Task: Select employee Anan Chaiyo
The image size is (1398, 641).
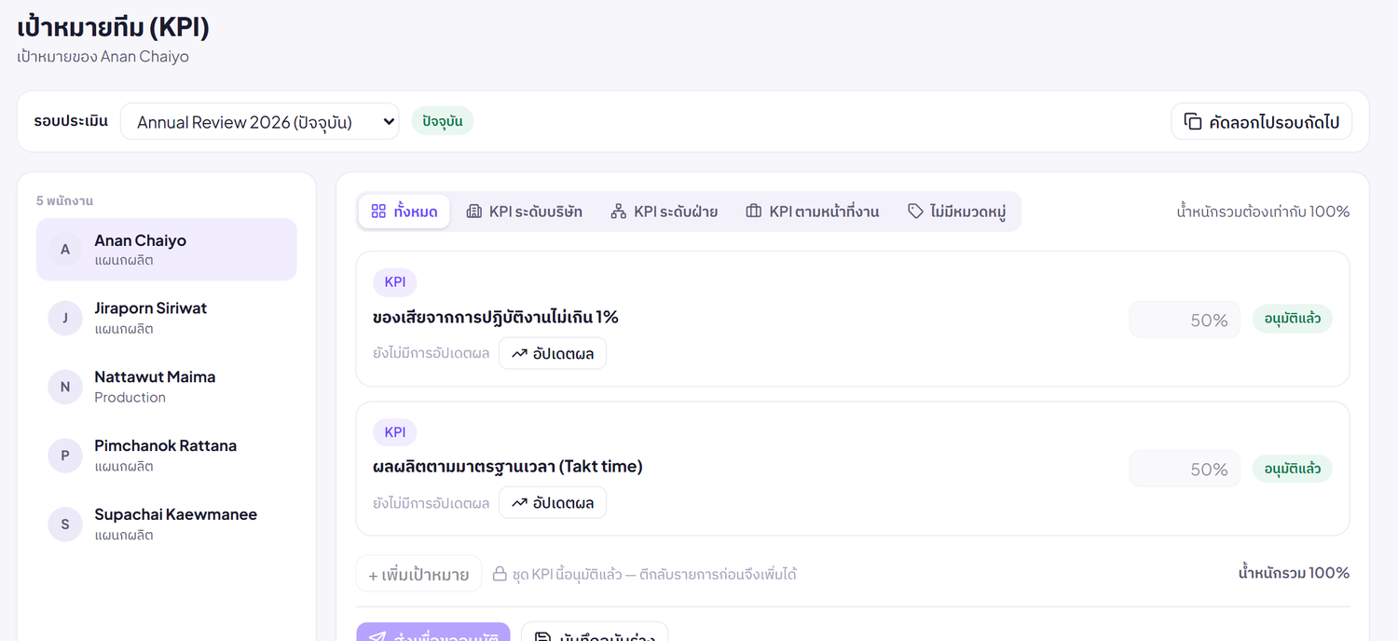Action: tap(167, 250)
